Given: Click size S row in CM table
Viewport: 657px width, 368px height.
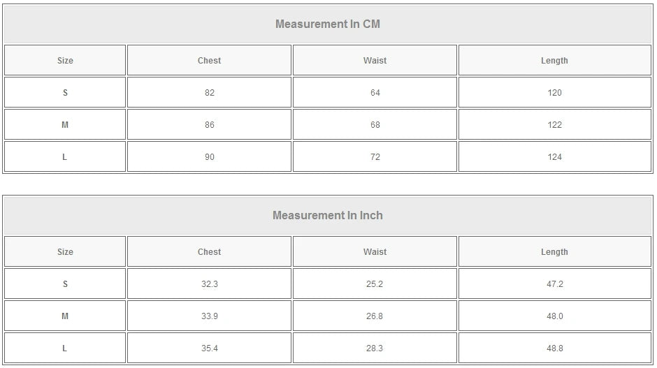Looking at the screenshot, I should click(x=65, y=93).
